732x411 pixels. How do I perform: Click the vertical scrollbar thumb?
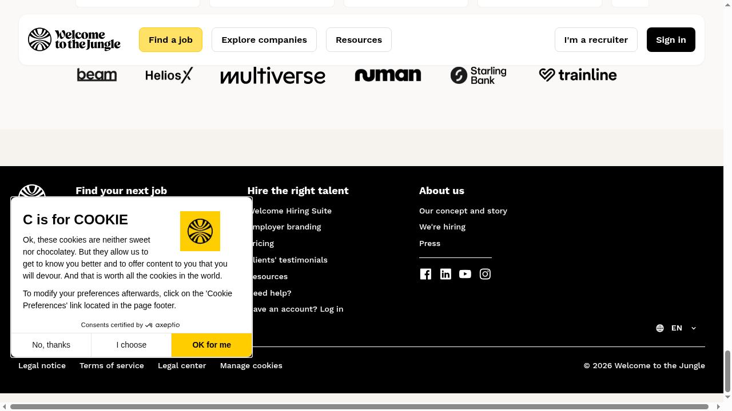[x=727, y=371]
